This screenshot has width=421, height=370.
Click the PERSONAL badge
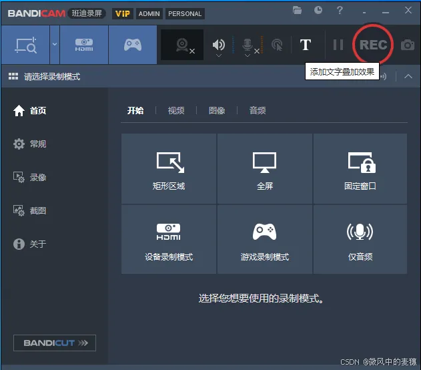(185, 14)
